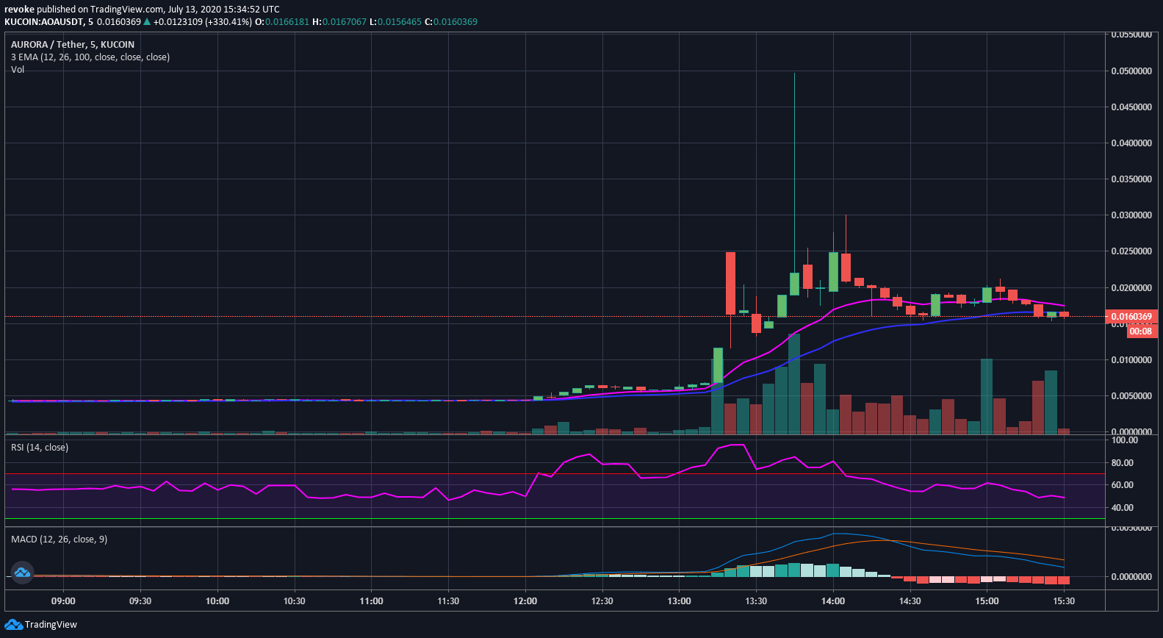The height and width of the screenshot is (638, 1163).
Task: Click the RSI 80.00 scale label
Action: (1123, 463)
